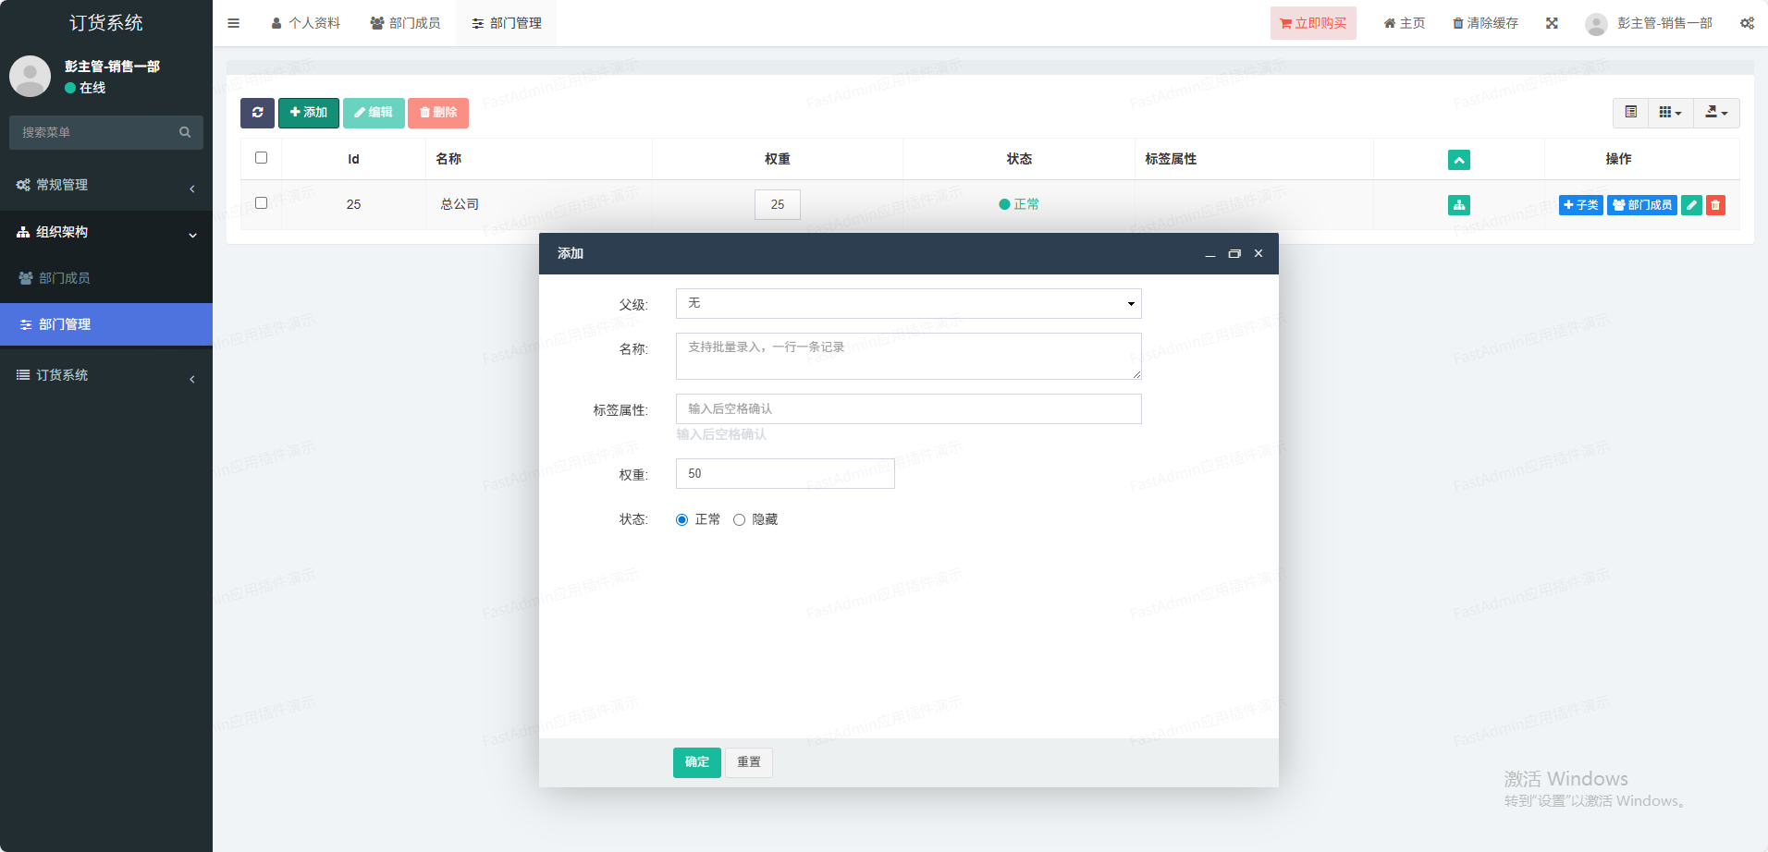The image size is (1768, 852).
Task: Open the settings gears icon at top right
Action: click(1747, 23)
